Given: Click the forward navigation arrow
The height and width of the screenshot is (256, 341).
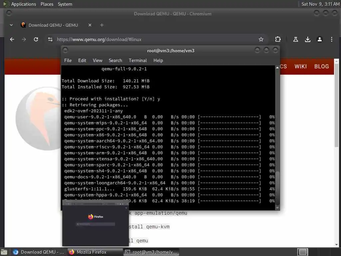Looking at the screenshot, I should click(24, 39).
